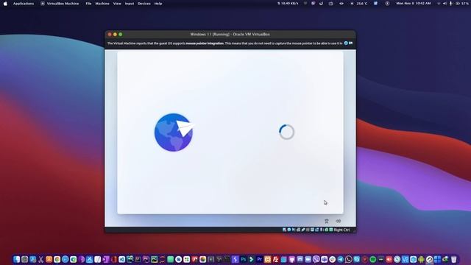The width and height of the screenshot is (471, 265).
Task: Click the loading spinner in Windows setup
Action: click(x=286, y=132)
